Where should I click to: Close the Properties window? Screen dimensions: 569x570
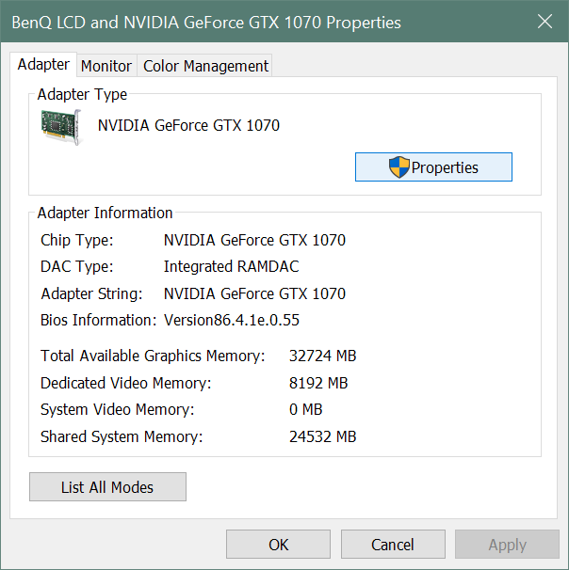(545, 22)
